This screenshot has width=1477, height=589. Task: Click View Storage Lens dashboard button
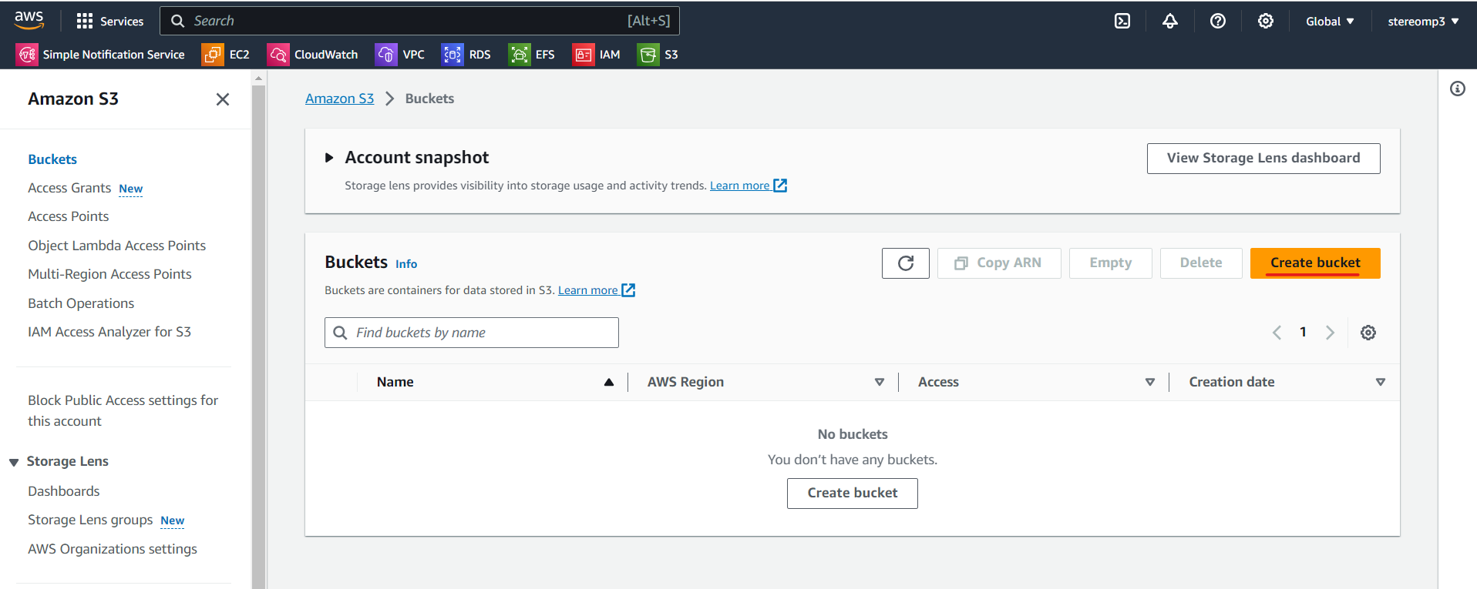1263,159
